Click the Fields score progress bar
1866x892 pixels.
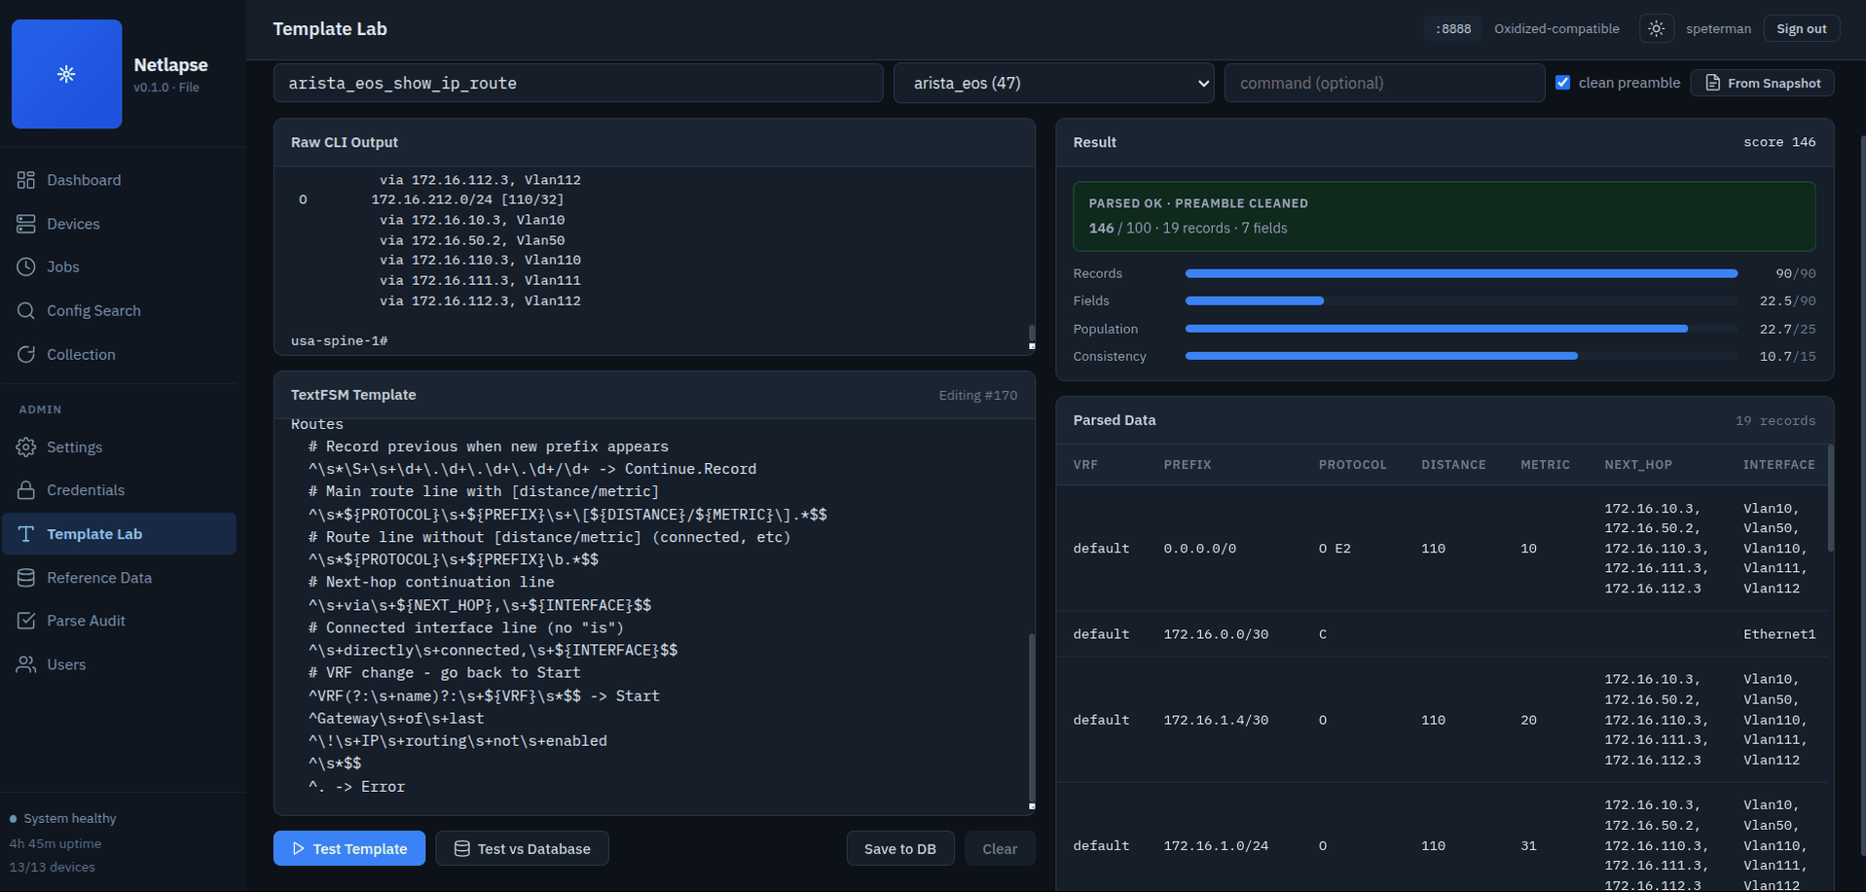(1461, 301)
